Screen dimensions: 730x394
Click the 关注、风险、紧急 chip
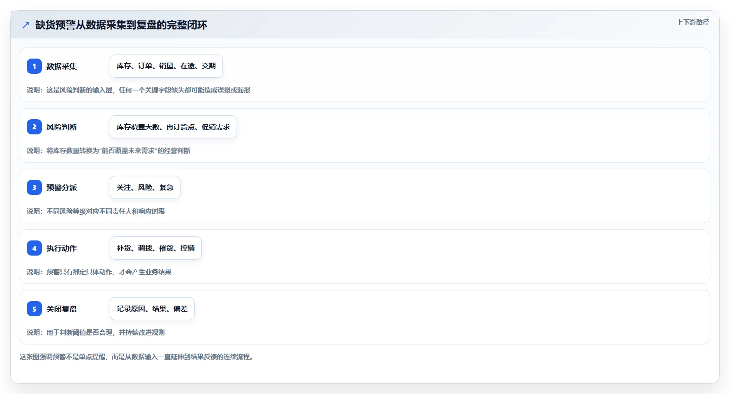145,187
